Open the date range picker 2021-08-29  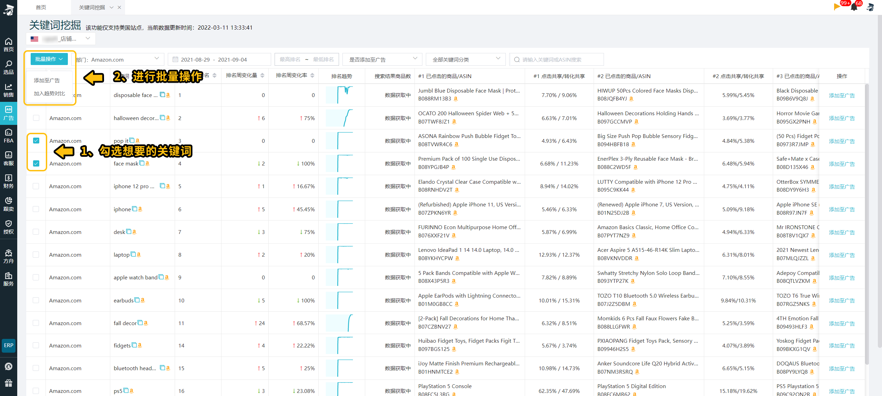click(219, 60)
